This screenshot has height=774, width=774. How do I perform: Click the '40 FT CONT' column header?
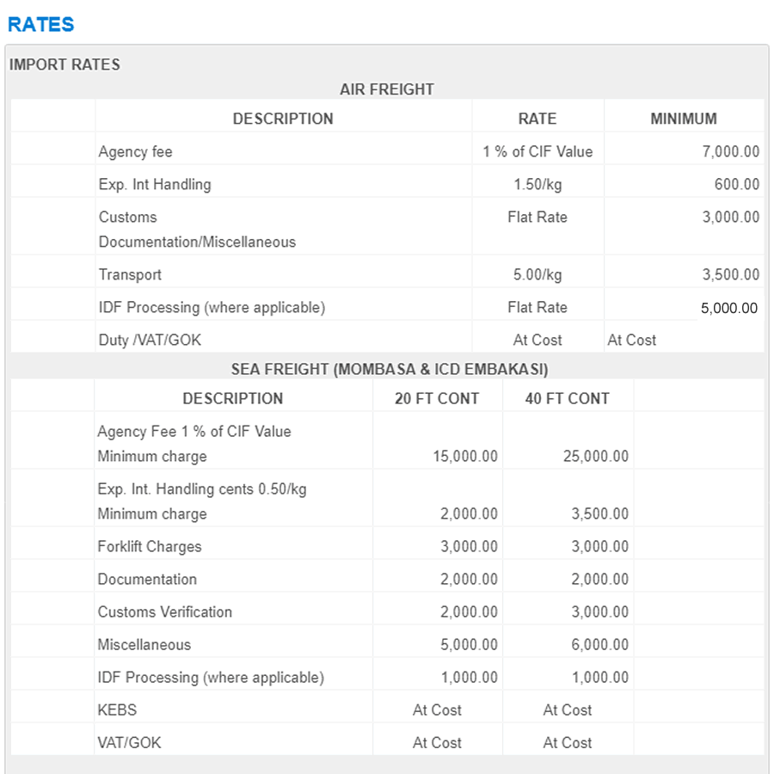click(x=567, y=399)
